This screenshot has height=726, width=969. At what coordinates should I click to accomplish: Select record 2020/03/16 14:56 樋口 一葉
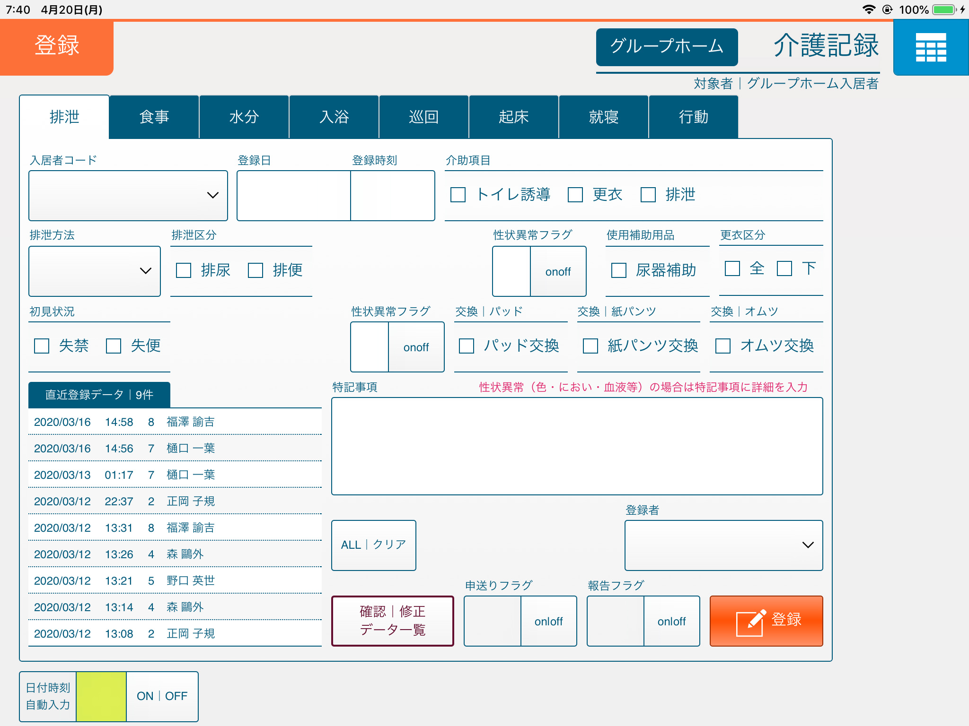coord(175,448)
